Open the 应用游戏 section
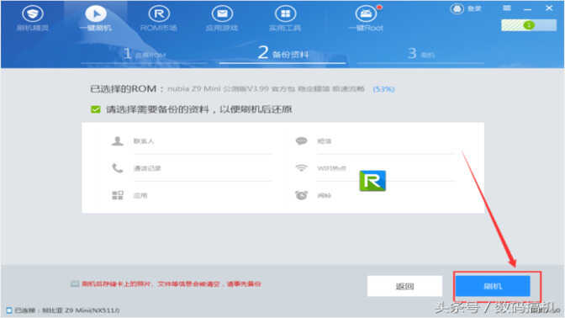Viewport: 565px width, 318px height. 222,18
